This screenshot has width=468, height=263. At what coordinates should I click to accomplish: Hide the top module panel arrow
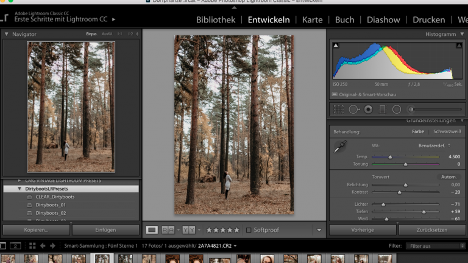tap(234, 8)
